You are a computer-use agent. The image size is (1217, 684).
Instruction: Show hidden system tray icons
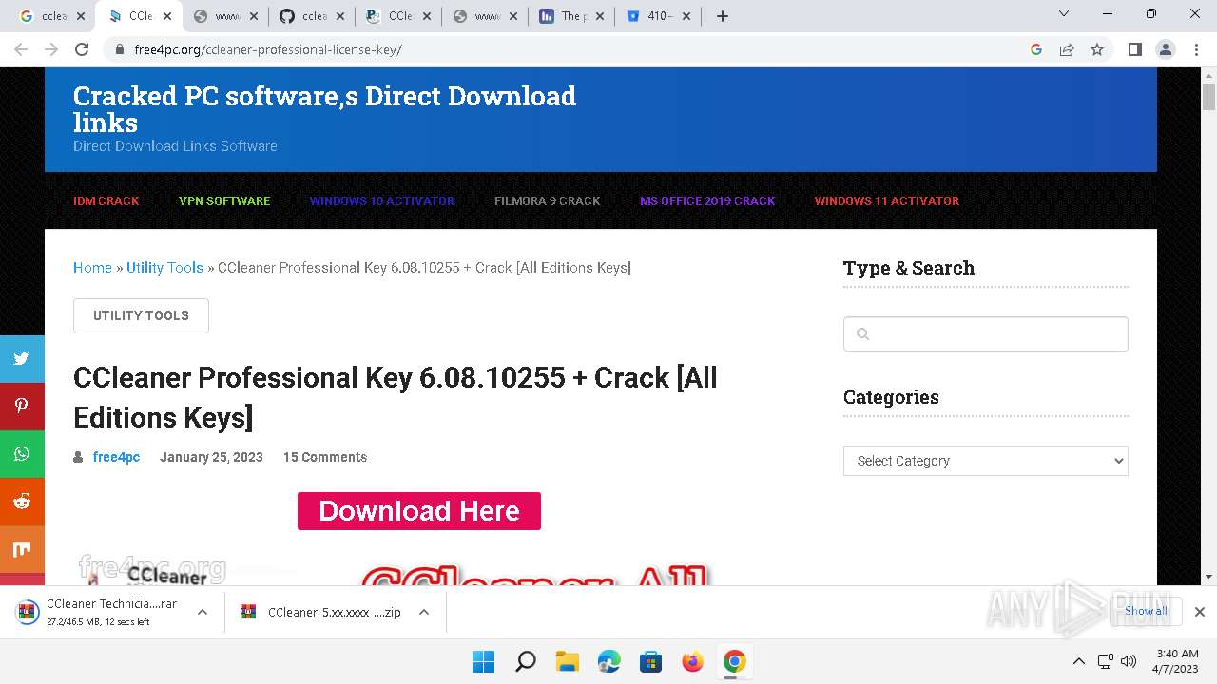pyautogui.click(x=1078, y=661)
